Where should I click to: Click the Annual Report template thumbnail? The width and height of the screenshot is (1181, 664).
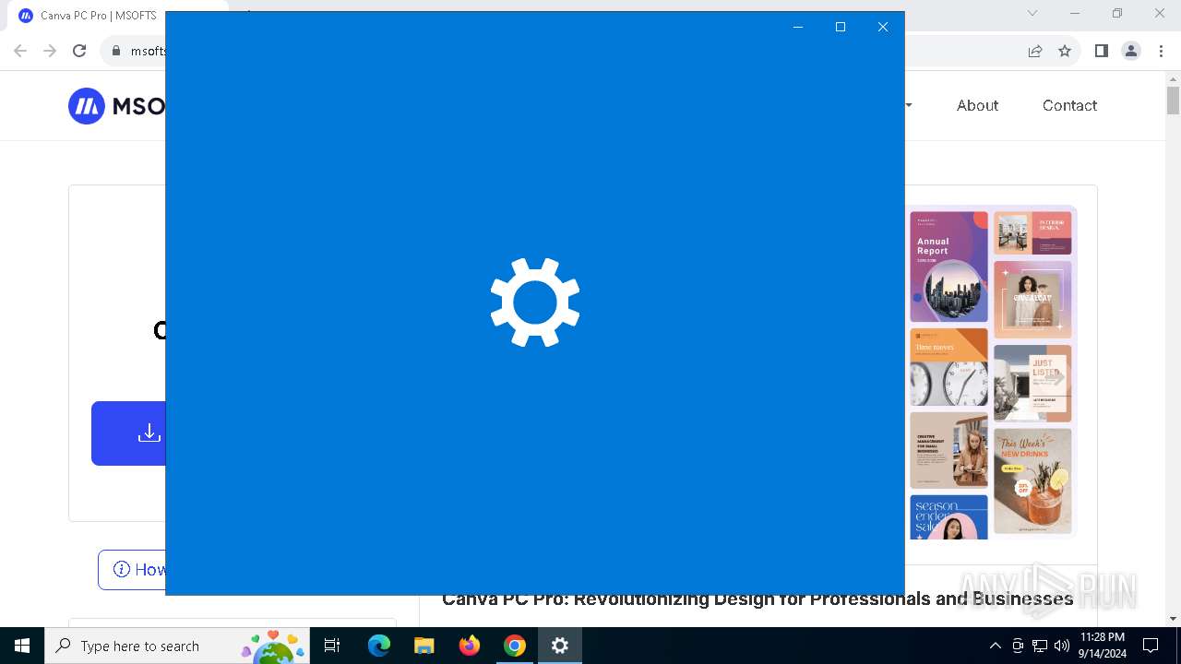pyautogui.click(x=948, y=267)
